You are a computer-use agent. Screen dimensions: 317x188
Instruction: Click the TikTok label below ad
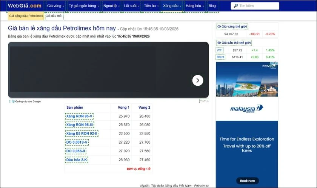pyautogui.click(x=204, y=102)
